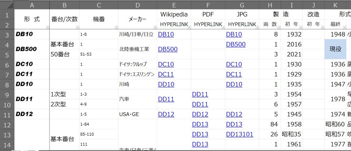Select row 11 header
351x151 pixels.
pyautogui.click(x=7, y=114)
